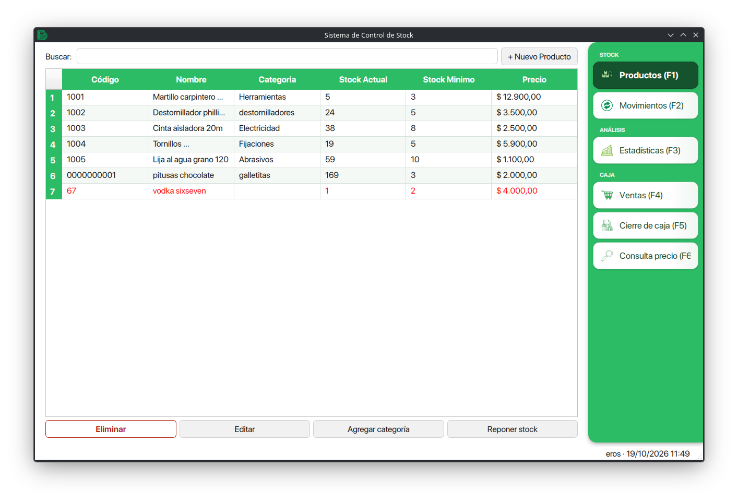Select row header number 6
The image size is (738, 502).
(x=54, y=176)
